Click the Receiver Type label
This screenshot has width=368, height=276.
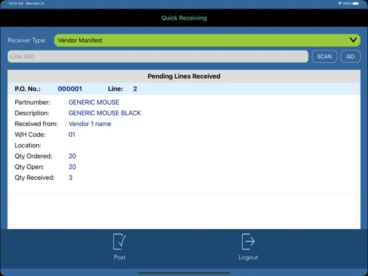27,41
